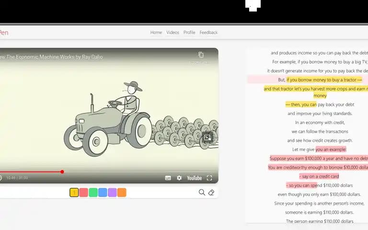Click transcript line 'For example, if you borrow money'
The width and height of the screenshot is (368, 230).
pos(320,62)
